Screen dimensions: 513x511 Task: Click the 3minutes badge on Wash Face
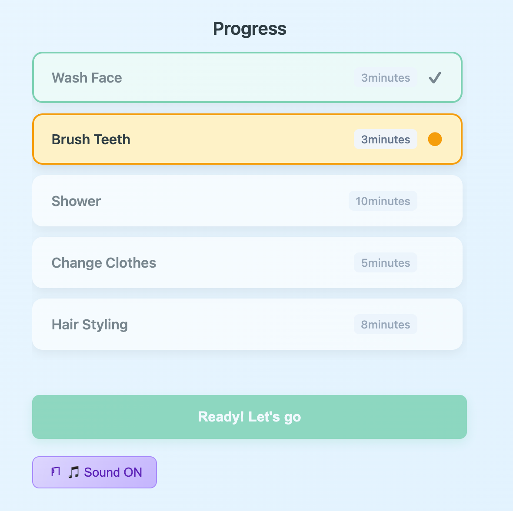point(386,78)
